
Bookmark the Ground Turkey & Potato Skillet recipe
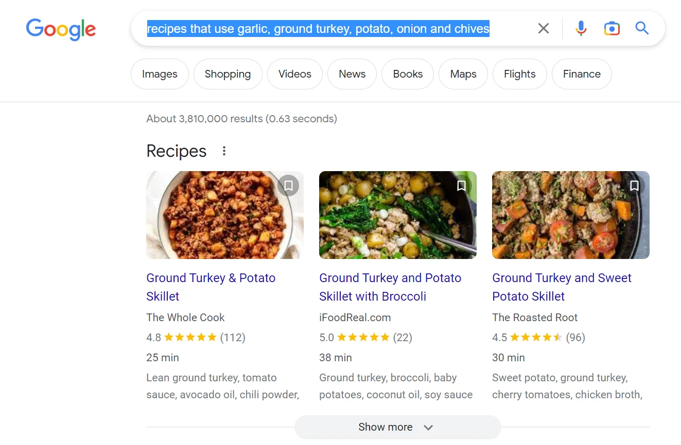click(288, 186)
